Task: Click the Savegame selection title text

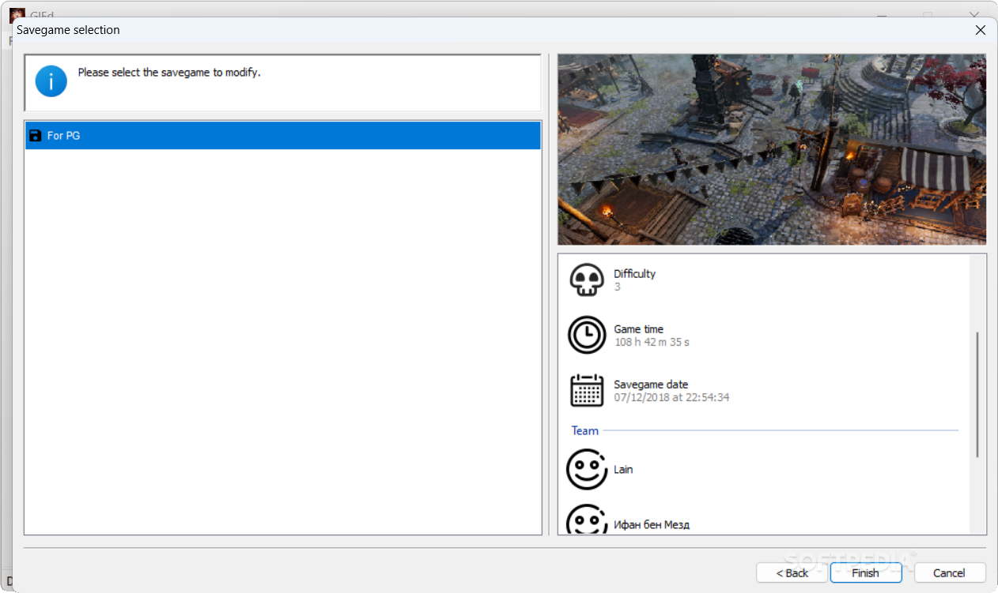Action: tap(68, 30)
